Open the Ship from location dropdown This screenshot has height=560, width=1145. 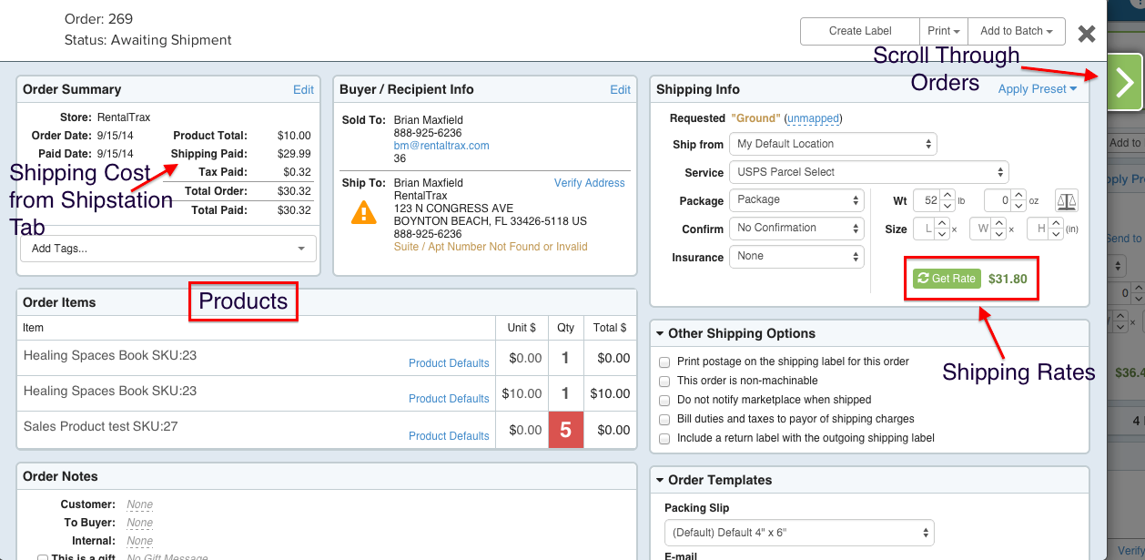(833, 144)
